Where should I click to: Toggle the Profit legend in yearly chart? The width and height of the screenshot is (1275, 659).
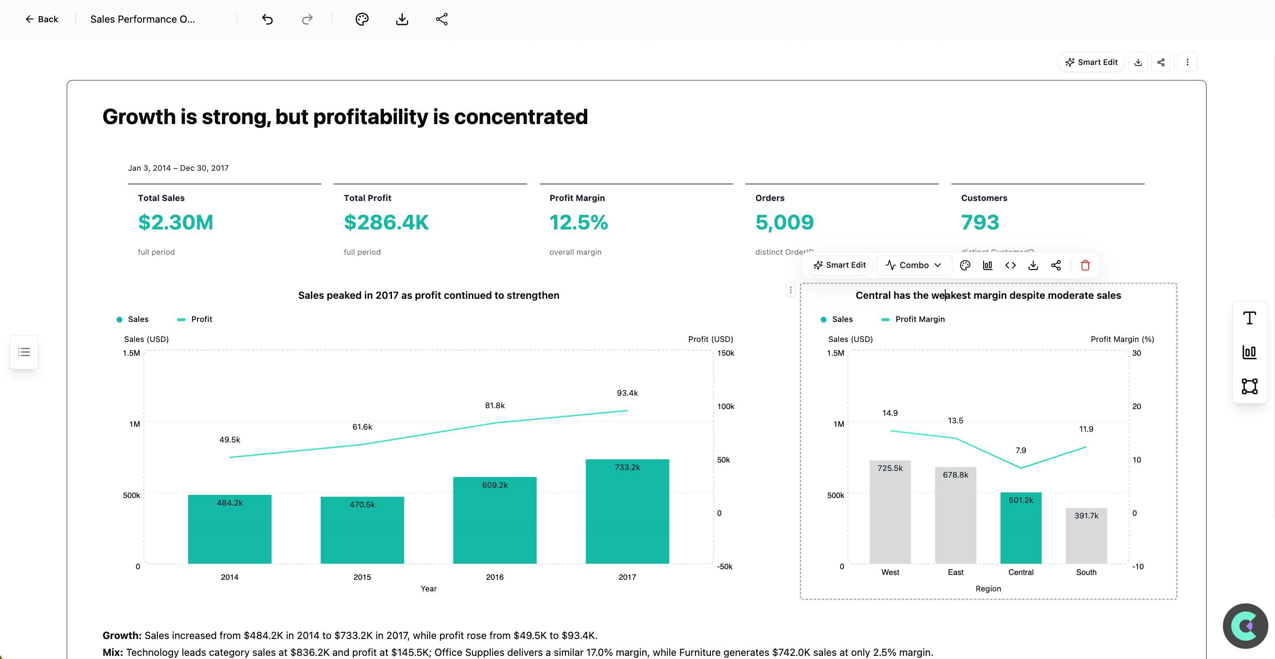[x=194, y=320]
